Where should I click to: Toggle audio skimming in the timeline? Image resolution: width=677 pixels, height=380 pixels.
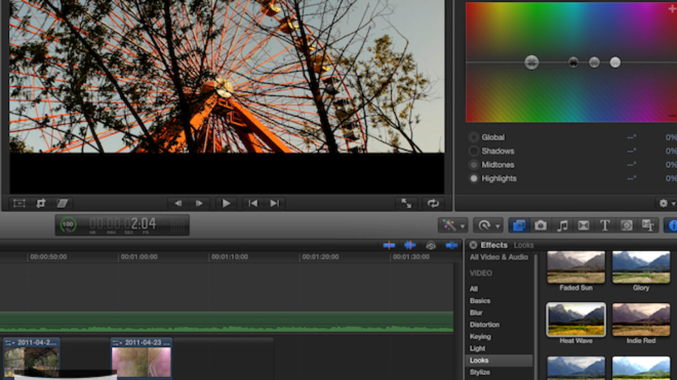click(410, 245)
